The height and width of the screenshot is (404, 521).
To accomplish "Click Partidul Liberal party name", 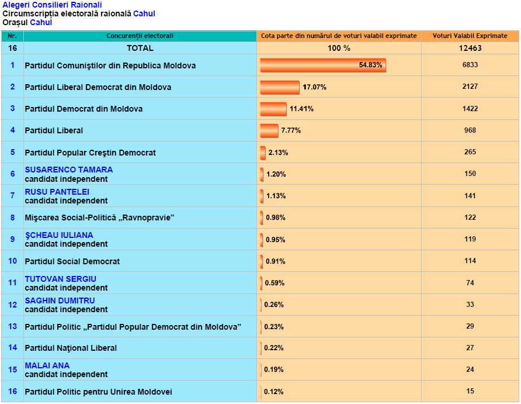I will [x=54, y=130].
